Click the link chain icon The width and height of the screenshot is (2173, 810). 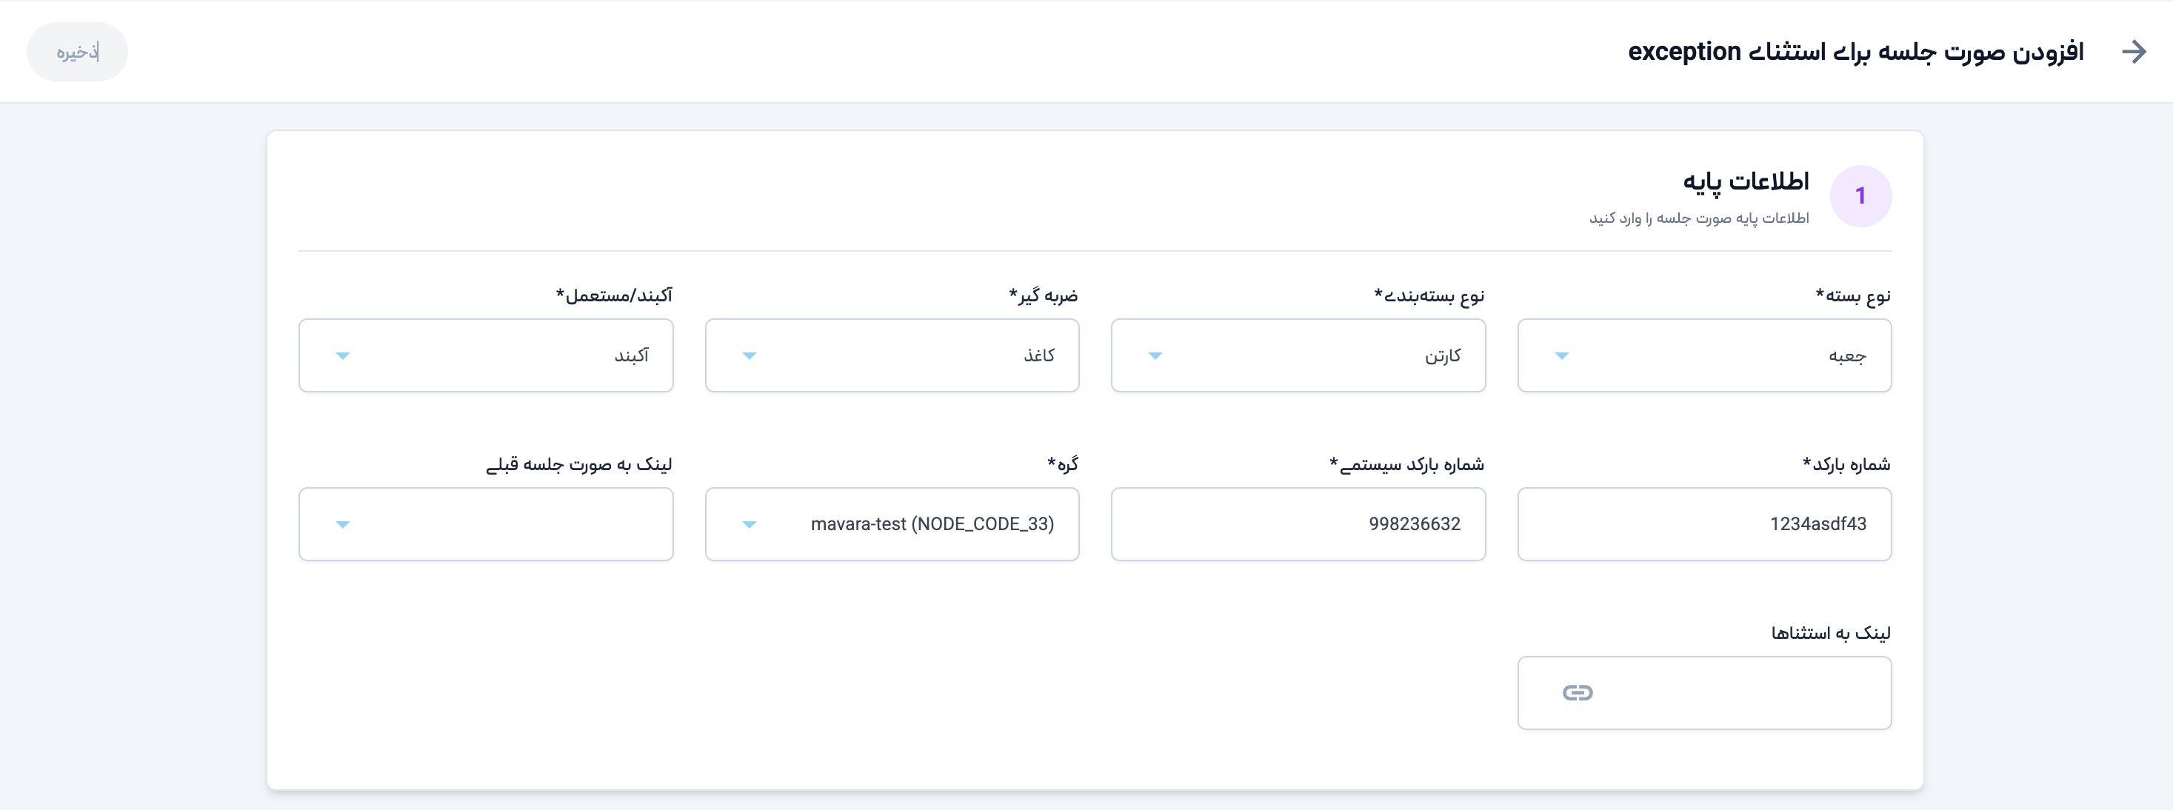(1577, 693)
